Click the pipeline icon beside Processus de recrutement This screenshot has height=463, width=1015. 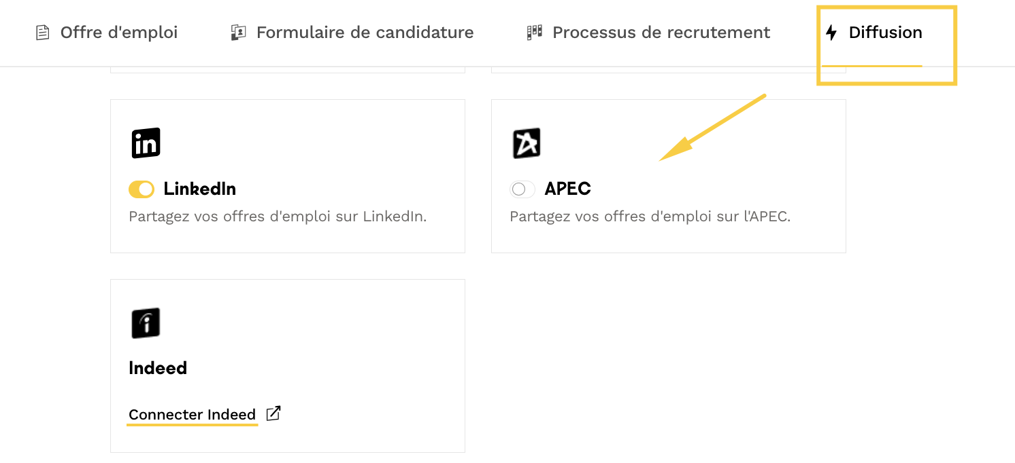(x=535, y=33)
